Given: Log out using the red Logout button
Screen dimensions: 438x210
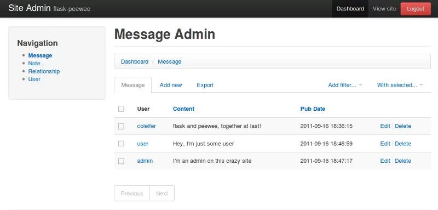Looking at the screenshot, I should pyautogui.click(x=416, y=9).
